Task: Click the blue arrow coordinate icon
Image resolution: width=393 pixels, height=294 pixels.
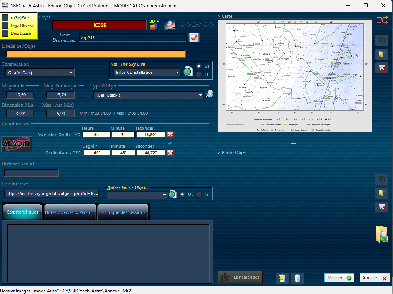Action: tap(170, 144)
